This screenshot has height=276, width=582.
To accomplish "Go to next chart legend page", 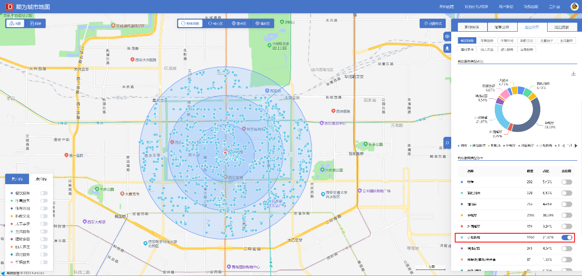I will pyautogui.click(x=576, y=146).
